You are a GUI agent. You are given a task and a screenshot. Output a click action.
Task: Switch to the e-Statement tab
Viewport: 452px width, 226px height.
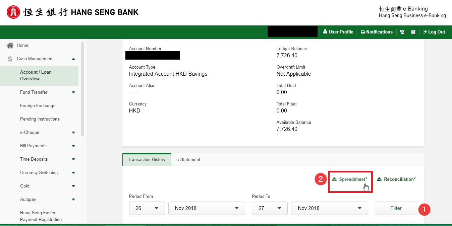click(x=188, y=160)
